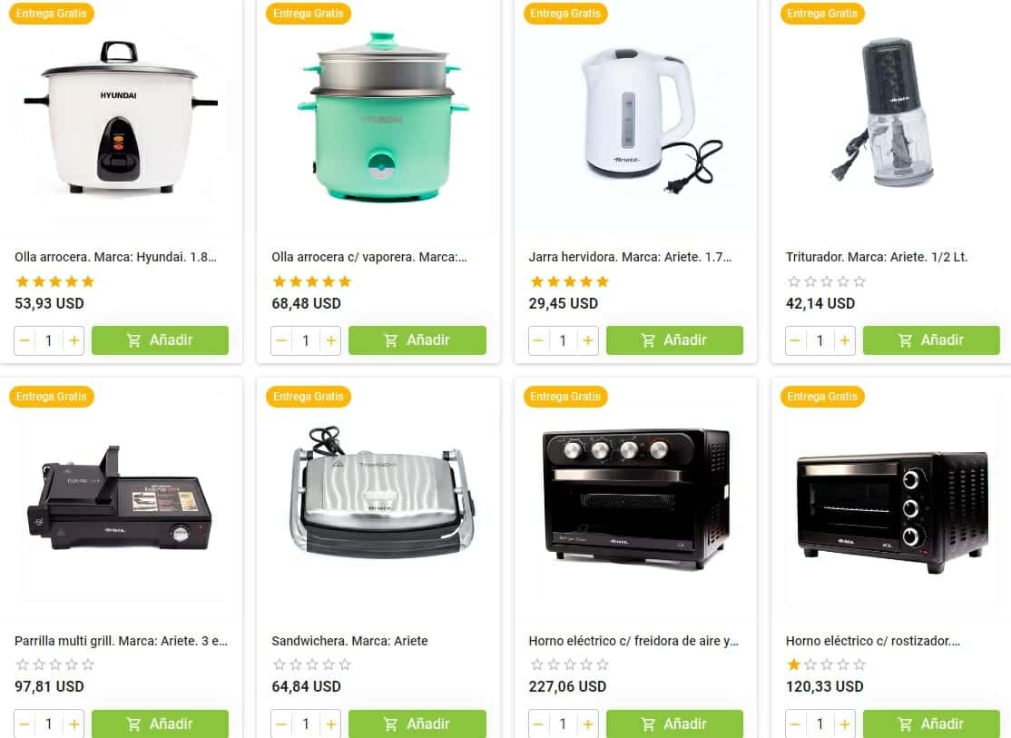The width and height of the screenshot is (1011, 738).
Task: Add Hyundai Olla arrocera to cart
Action: tap(160, 340)
